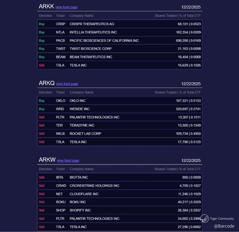Screen dimensions: 239x232
Task: Click the value 40,217 | 0.2029
Action: click(189, 202)
